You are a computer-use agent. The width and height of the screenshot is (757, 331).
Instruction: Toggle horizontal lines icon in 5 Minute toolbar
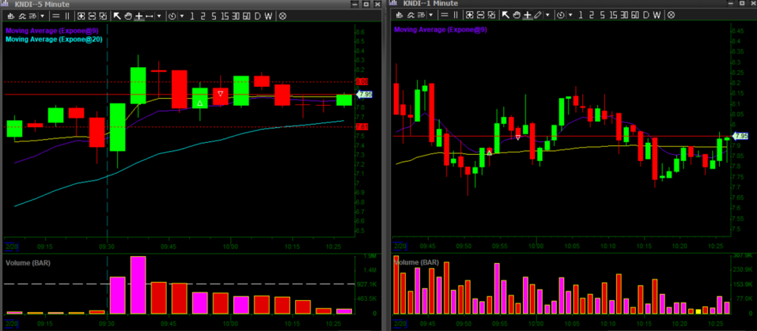coord(55,15)
